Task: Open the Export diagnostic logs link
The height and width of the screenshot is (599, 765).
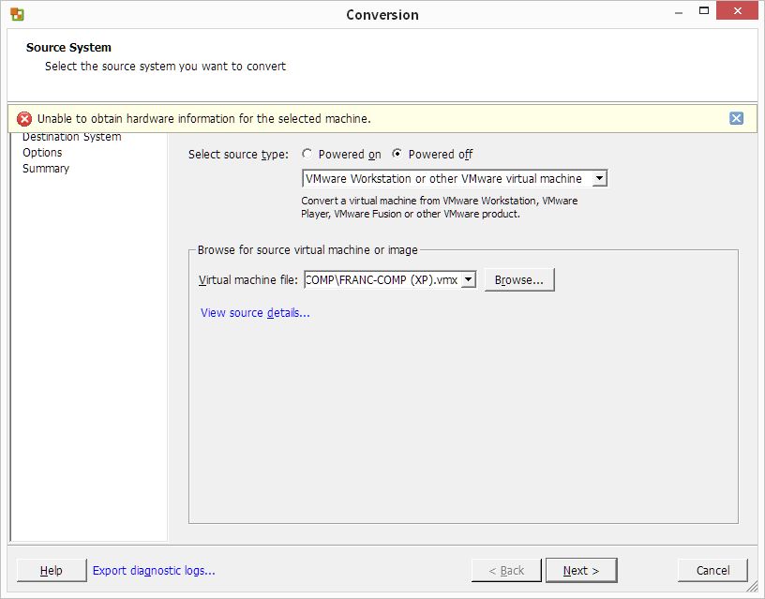Action: 154,570
